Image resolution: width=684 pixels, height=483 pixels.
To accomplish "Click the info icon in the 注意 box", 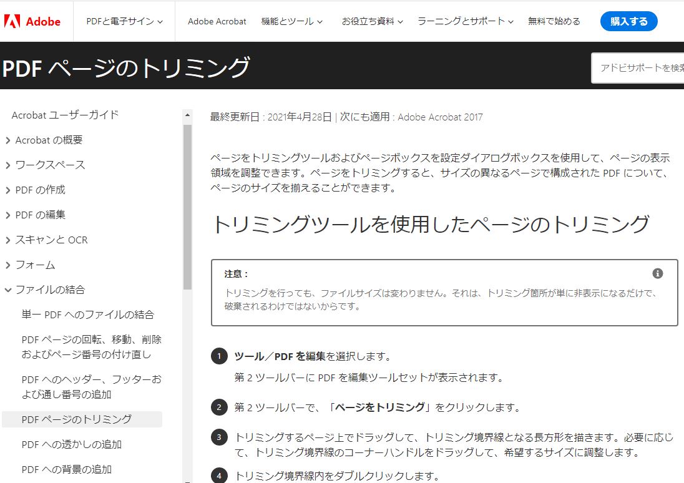I will (657, 273).
